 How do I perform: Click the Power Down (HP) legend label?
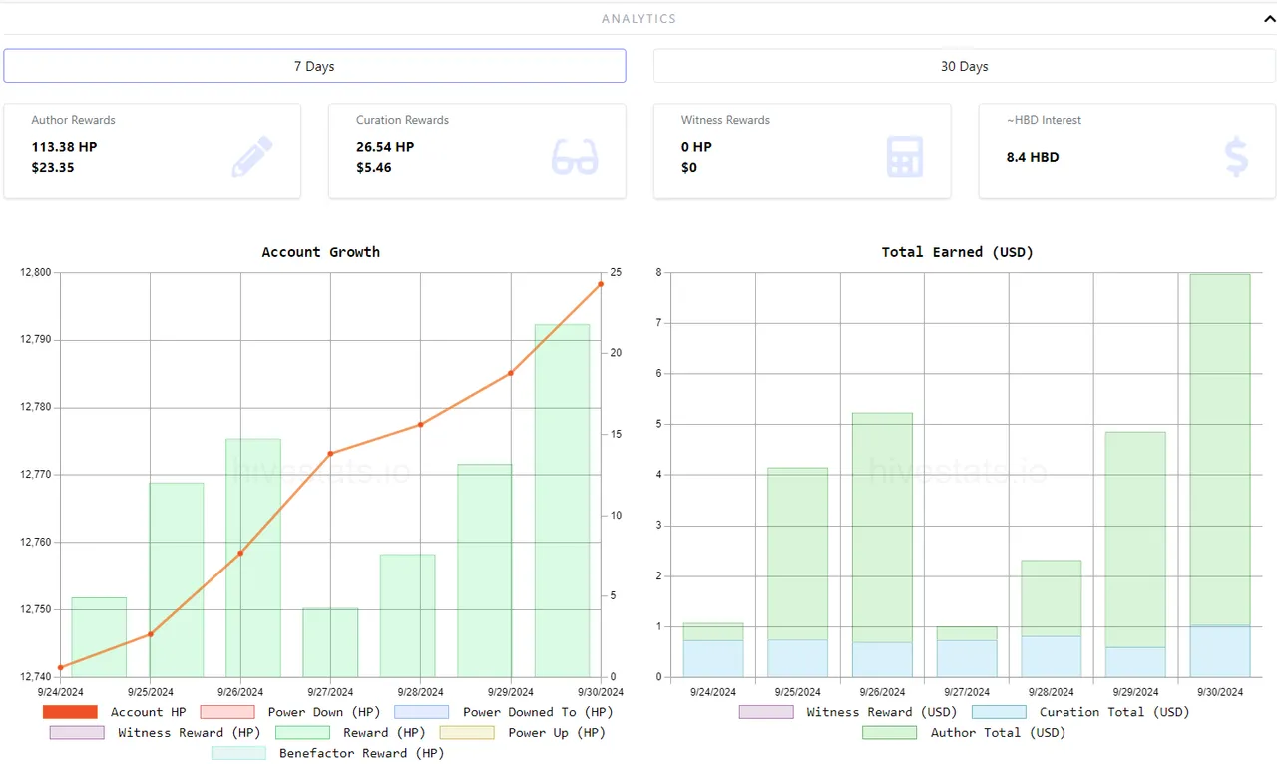pyautogui.click(x=325, y=712)
